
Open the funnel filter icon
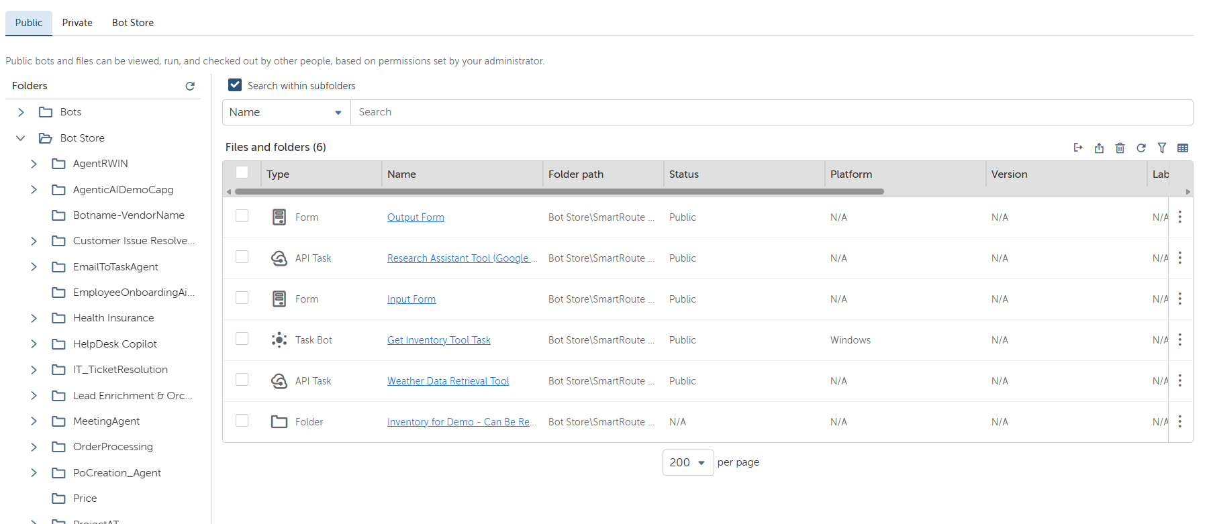click(x=1162, y=148)
